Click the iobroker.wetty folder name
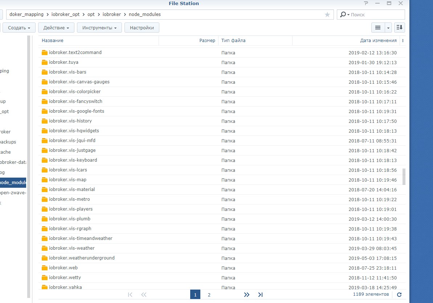The image size is (433, 303). pyautogui.click(x=65, y=278)
